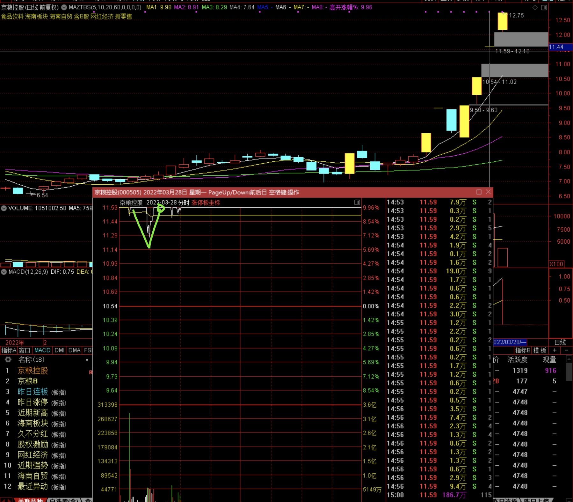The width and height of the screenshot is (573, 502).
Task: Open the 日线 period selector
Action: tap(560, 342)
